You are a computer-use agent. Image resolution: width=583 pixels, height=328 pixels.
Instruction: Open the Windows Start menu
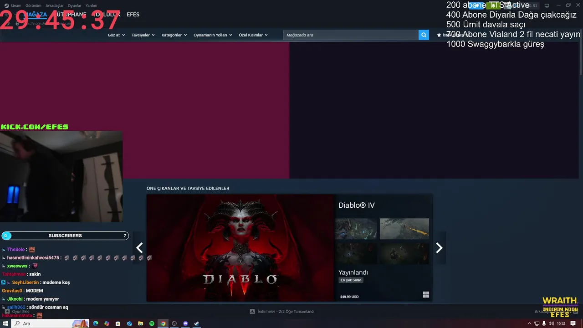click(5, 323)
